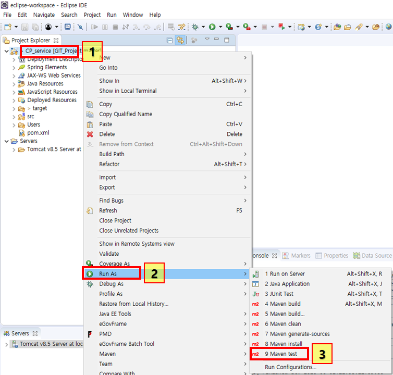Click the Search flashlight icon in toolbar
This screenshot has height=375, width=393.
tap(359, 27)
